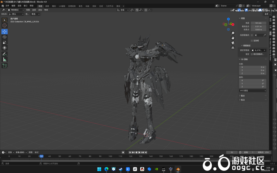The image size is (277, 173).
Task: Expand the 集合 panel section
Action: [x=243, y=96]
